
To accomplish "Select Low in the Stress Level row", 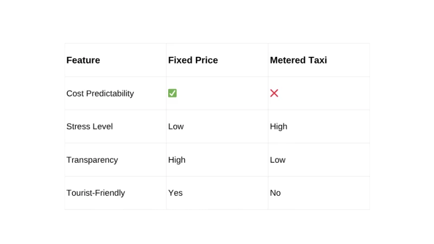I will pos(176,126).
